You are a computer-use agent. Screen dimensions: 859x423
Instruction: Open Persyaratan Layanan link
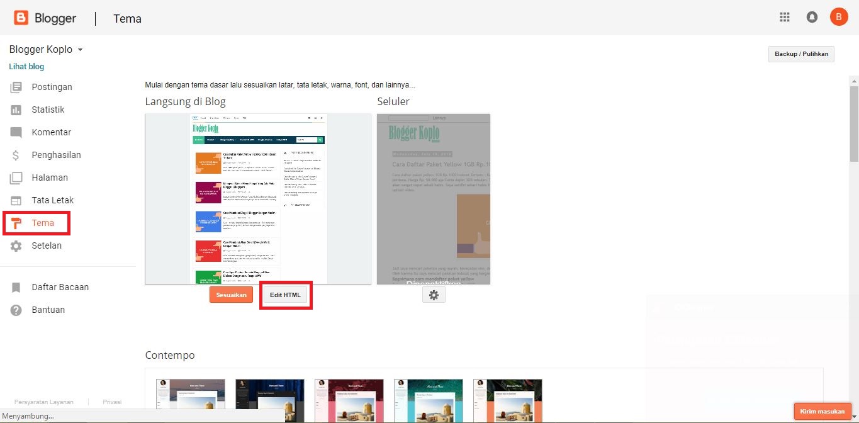[44, 402]
